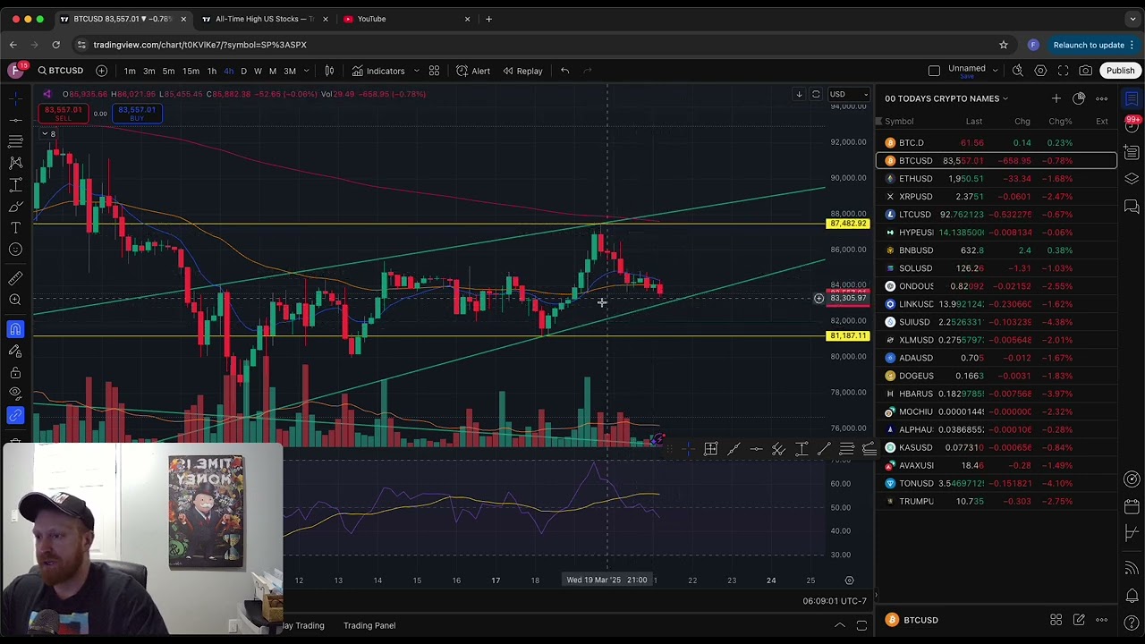Start bar Replay mode
The image size is (1145, 644).
tap(522, 71)
